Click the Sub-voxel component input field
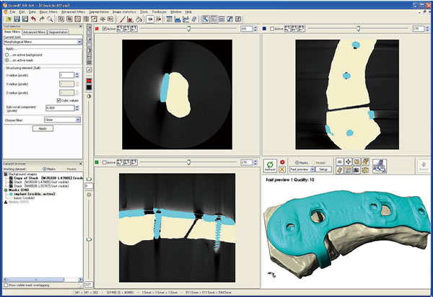Screen dimensions: 433x297 point(60,108)
